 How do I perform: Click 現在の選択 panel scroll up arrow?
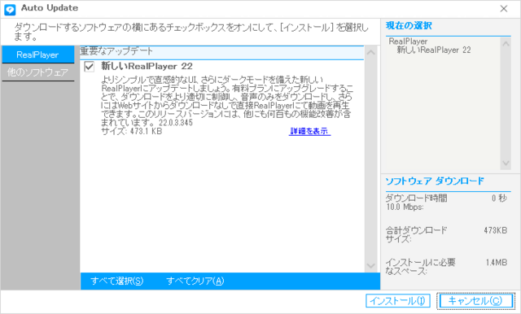tap(506, 44)
